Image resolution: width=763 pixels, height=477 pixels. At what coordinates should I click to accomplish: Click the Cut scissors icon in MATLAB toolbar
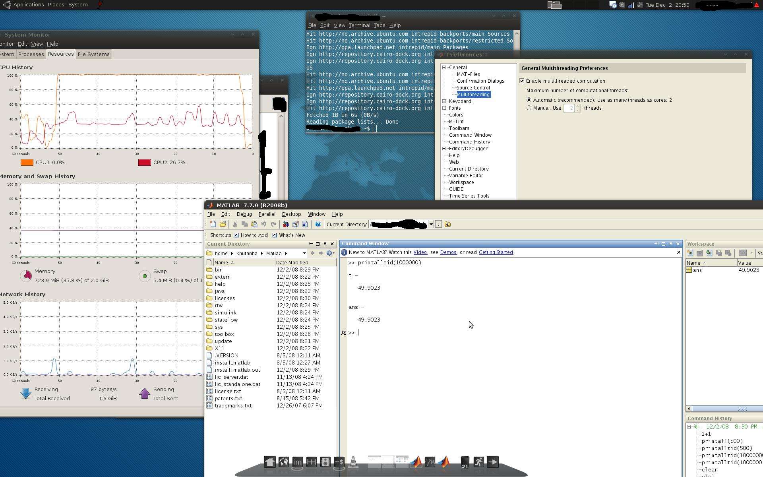pos(235,224)
